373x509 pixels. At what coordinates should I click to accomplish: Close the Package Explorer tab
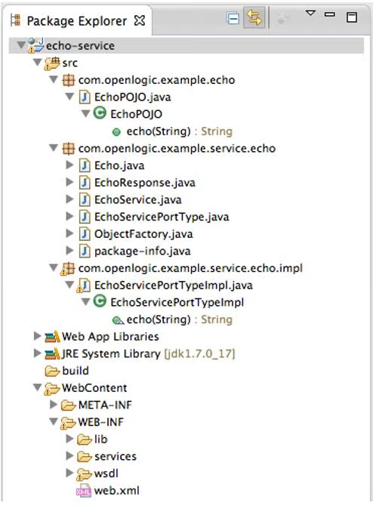(139, 21)
